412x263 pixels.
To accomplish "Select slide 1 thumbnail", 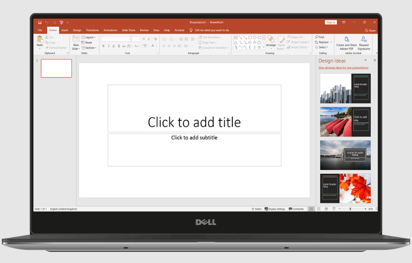I will (x=56, y=69).
